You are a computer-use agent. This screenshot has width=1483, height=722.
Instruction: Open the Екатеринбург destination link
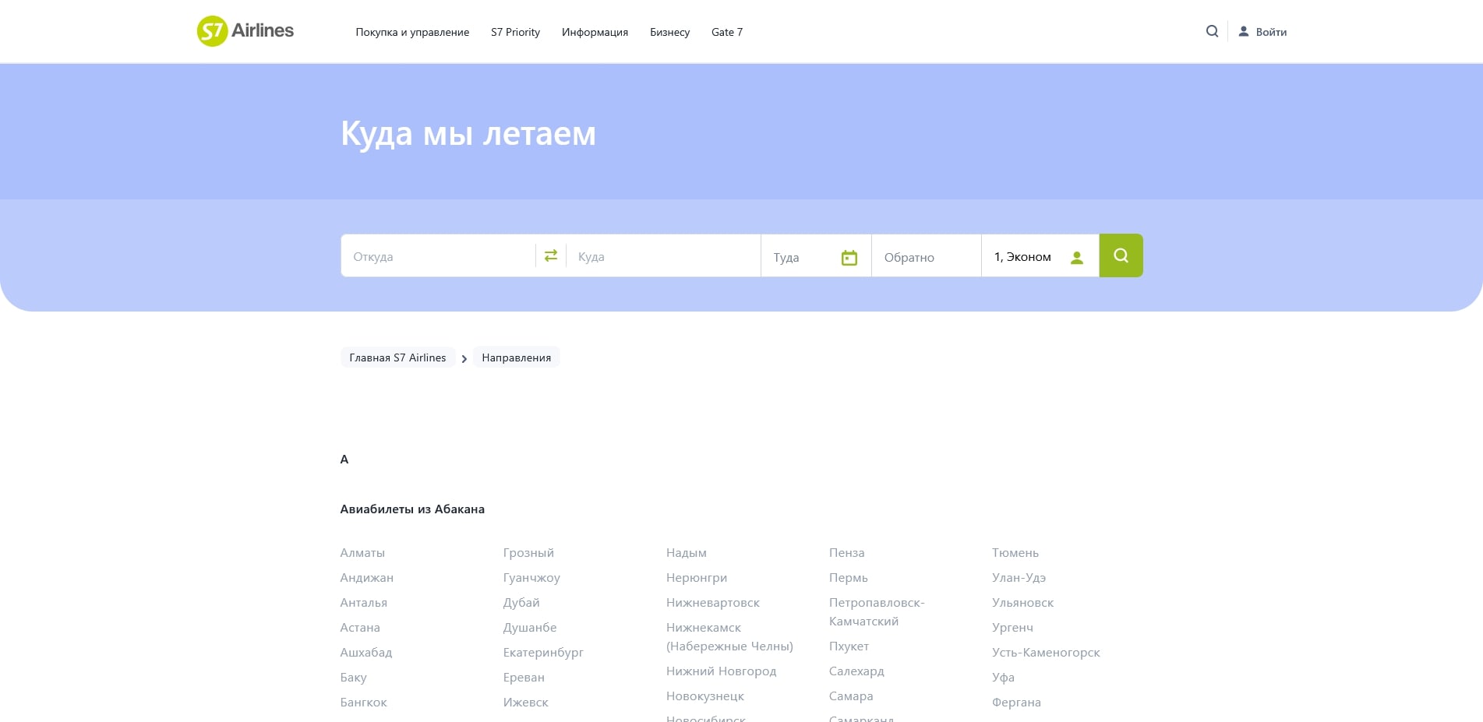(x=543, y=653)
